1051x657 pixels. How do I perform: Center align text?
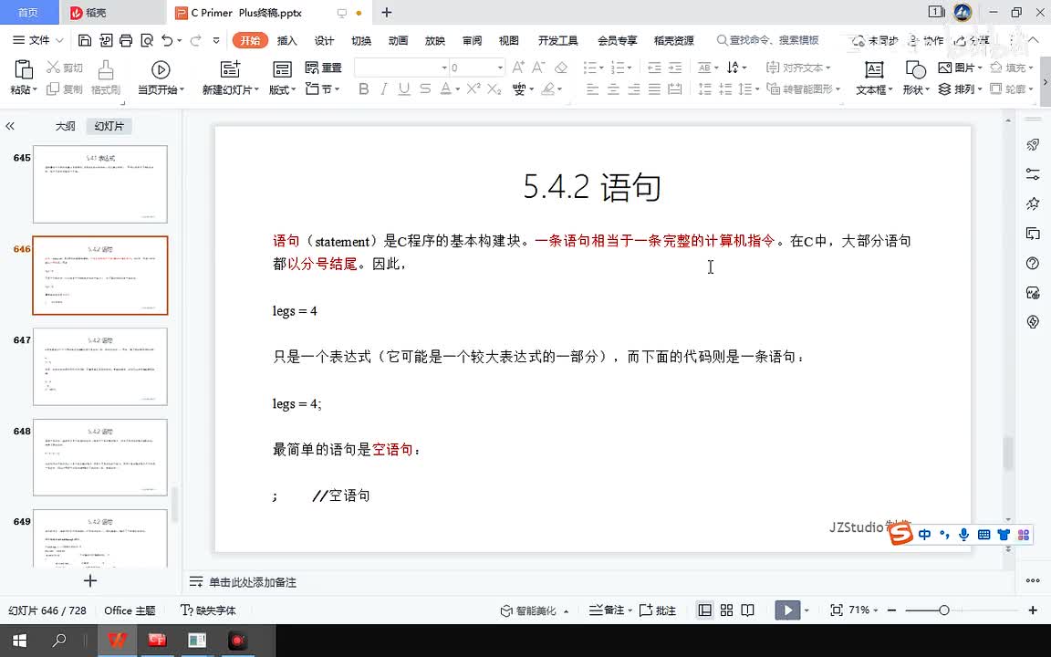(x=613, y=89)
